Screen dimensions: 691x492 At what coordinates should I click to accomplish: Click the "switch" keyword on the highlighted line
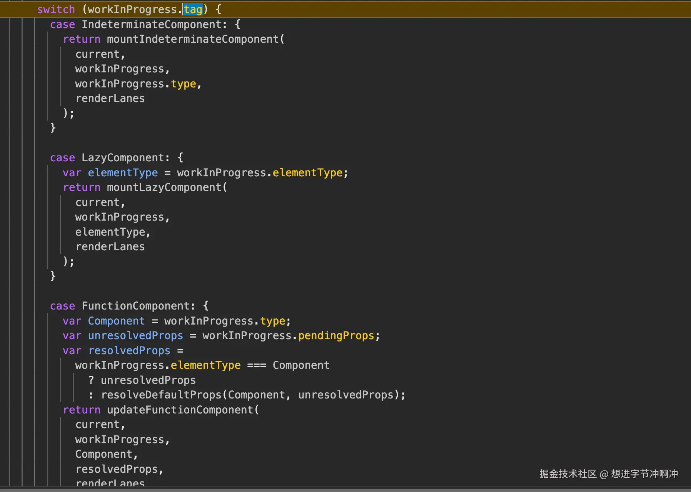click(56, 9)
